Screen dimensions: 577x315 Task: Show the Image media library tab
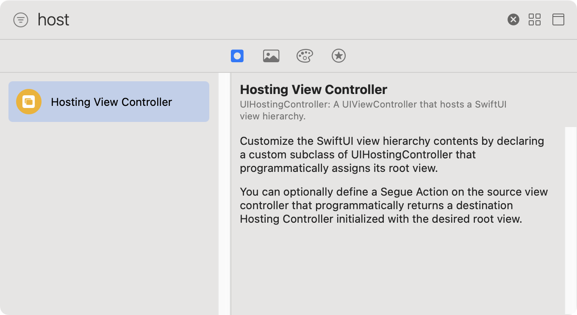[271, 56]
